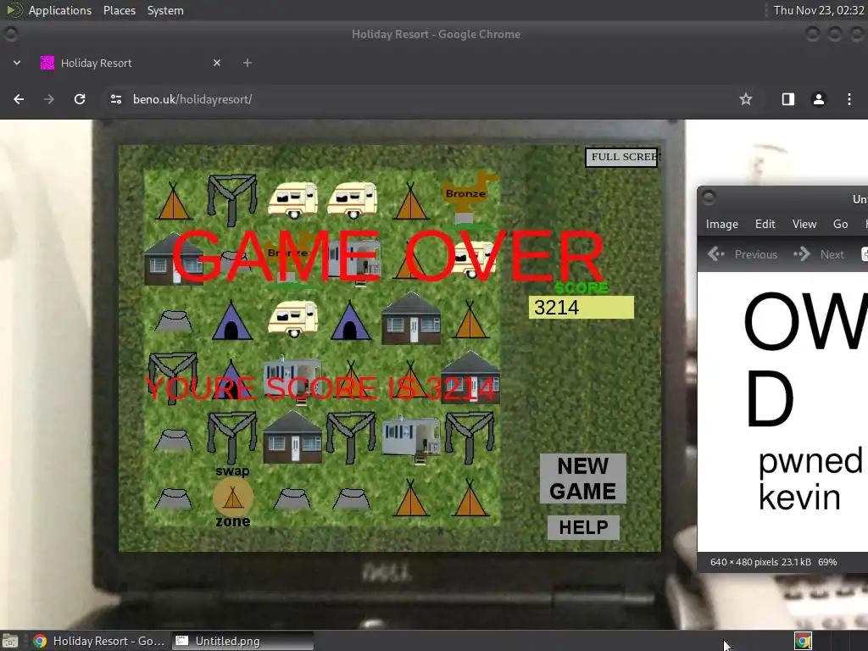The image size is (868, 651).
Task: Click the white mobile home tile in fifth row
Action: [x=411, y=438]
